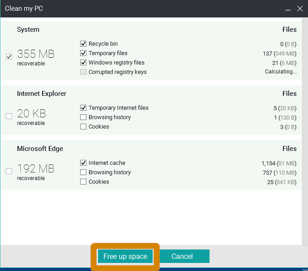Viewport: 308px width, 271px height.
Task: Enable Internet Explorer Browsing history checkbox
Action: click(83, 117)
